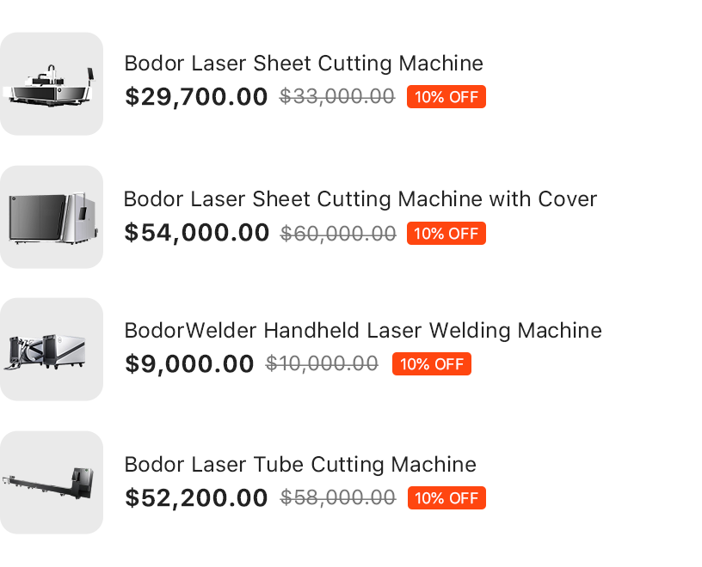Click the $54,000.00 sale price

[197, 233]
